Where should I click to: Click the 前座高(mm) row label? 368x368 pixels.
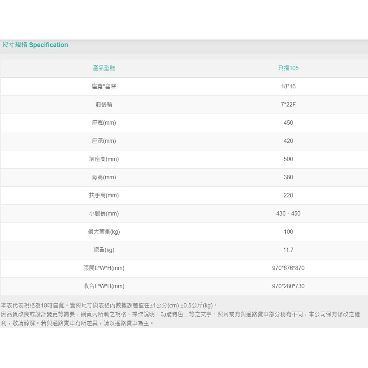point(104,159)
